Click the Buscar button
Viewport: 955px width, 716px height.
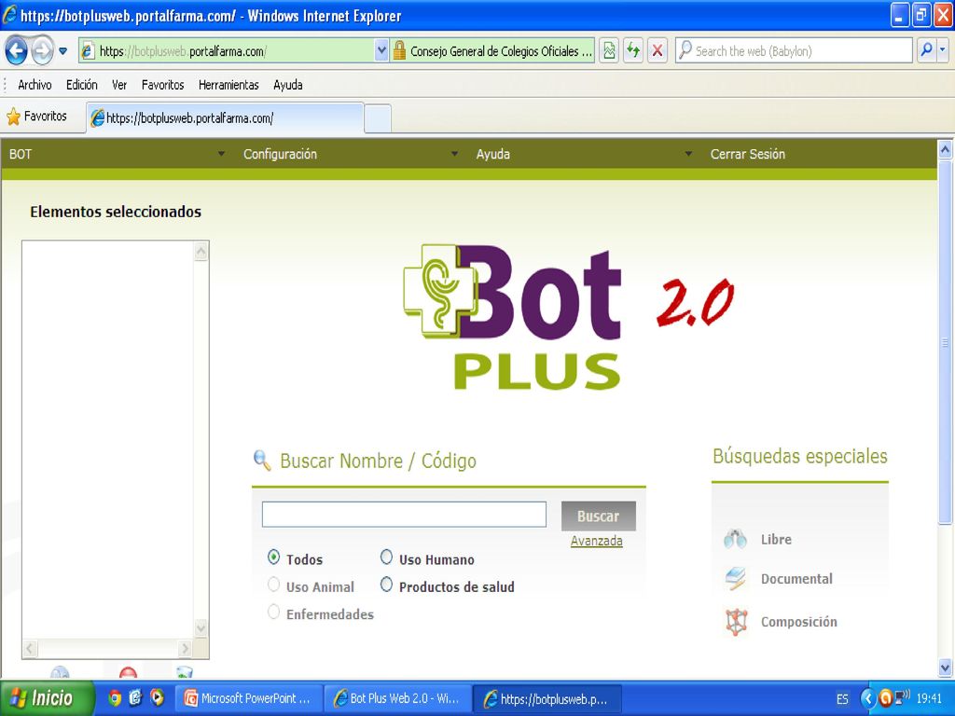pos(598,516)
